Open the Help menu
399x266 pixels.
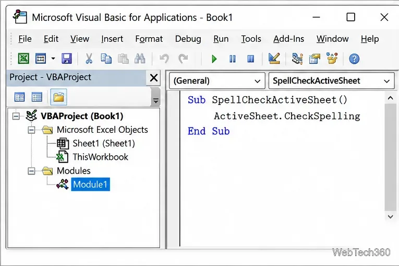(x=370, y=39)
